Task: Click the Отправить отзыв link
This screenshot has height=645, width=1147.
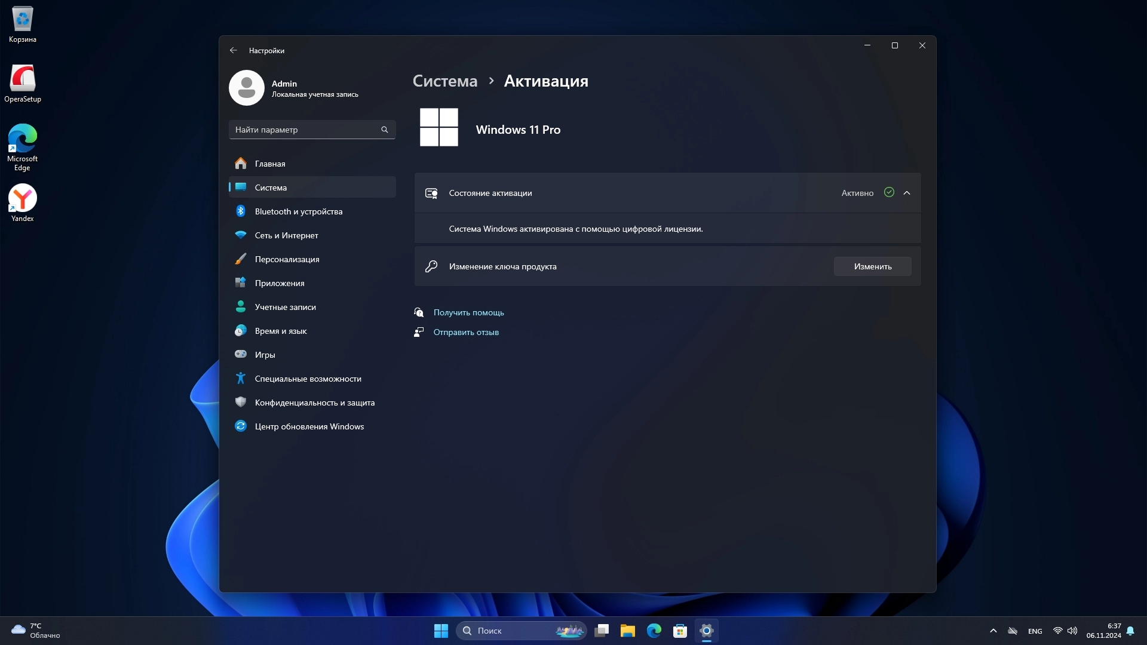Action: point(466,332)
